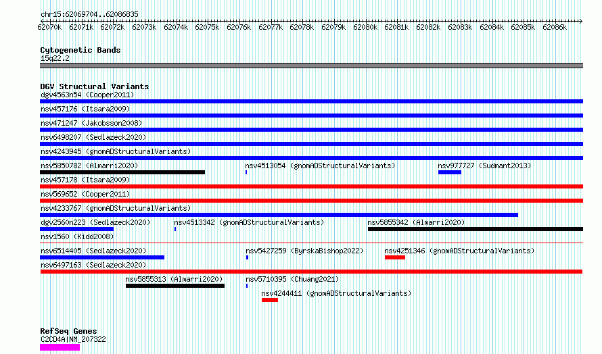The height and width of the screenshot is (354, 602).
Task: Select the nsv977727 (Sudmant2013) label
Action: coord(484,166)
